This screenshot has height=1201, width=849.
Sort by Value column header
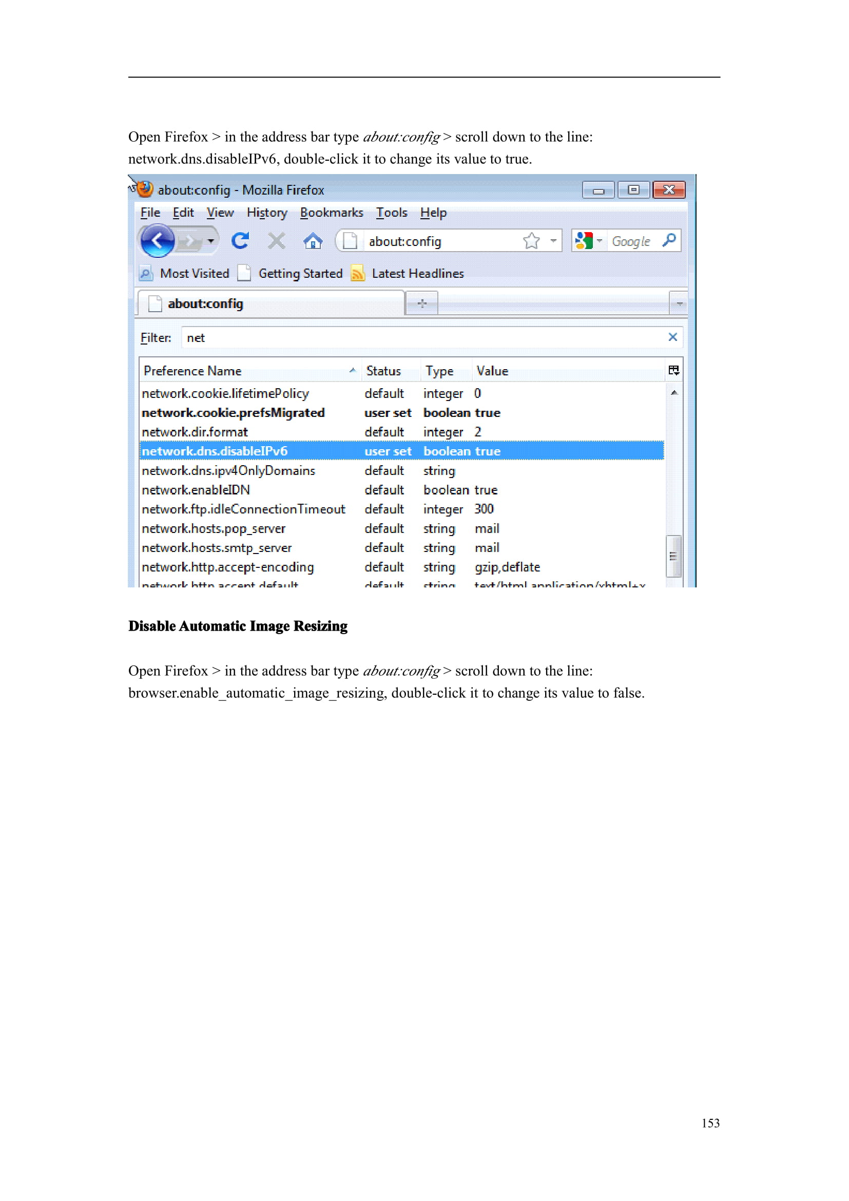pyautogui.click(x=568, y=370)
